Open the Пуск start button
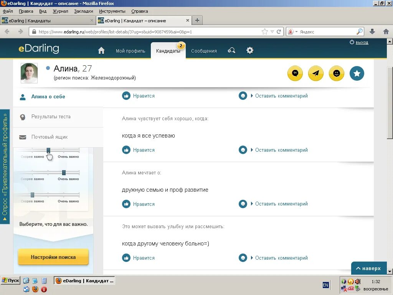 click(10, 280)
